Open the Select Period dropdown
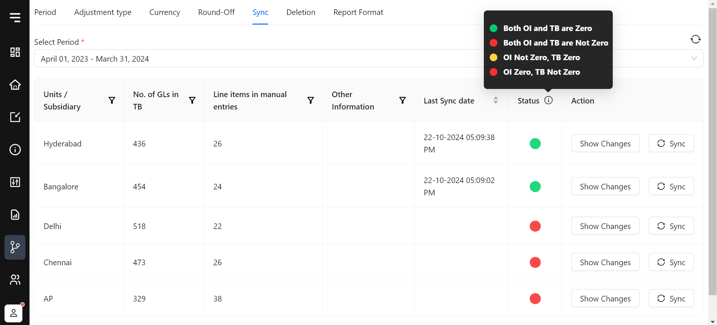This screenshot has width=717, height=325. pos(368,58)
